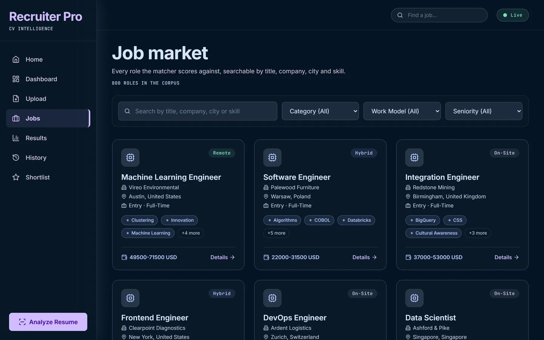Click the Hybrid badge on Software Engineer
544x340 pixels.
click(x=364, y=153)
